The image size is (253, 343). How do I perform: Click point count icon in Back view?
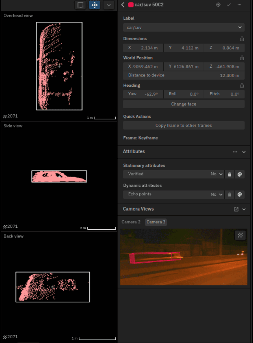(x=5, y=337)
